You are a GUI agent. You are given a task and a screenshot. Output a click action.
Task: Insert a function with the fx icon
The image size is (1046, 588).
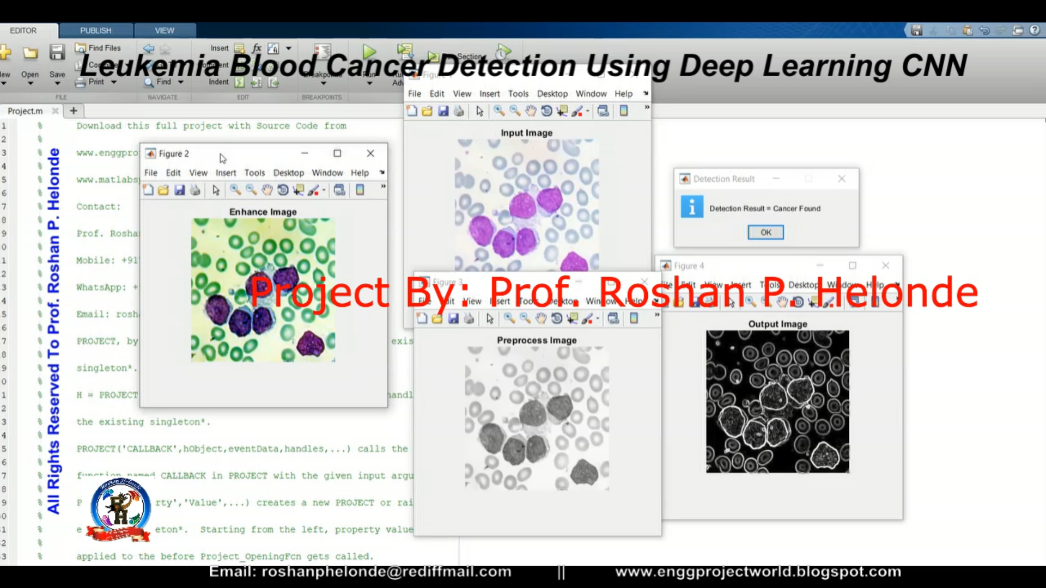tap(257, 48)
